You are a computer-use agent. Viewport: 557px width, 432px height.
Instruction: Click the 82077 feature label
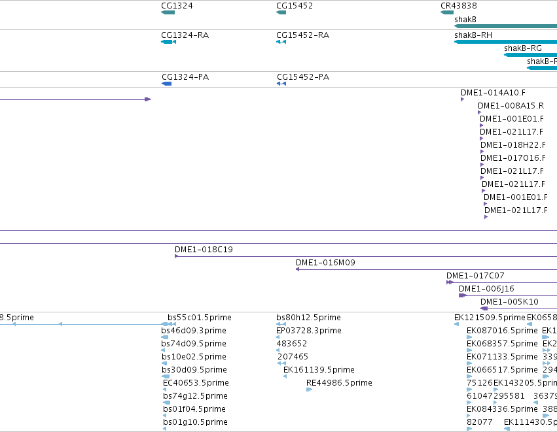480,422
